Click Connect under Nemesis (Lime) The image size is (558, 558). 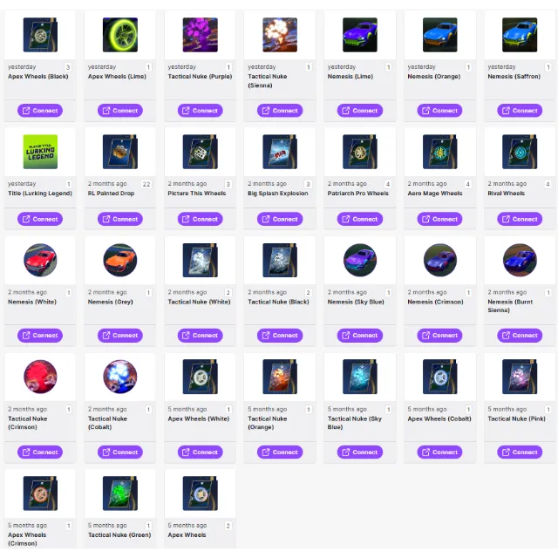pyautogui.click(x=360, y=111)
